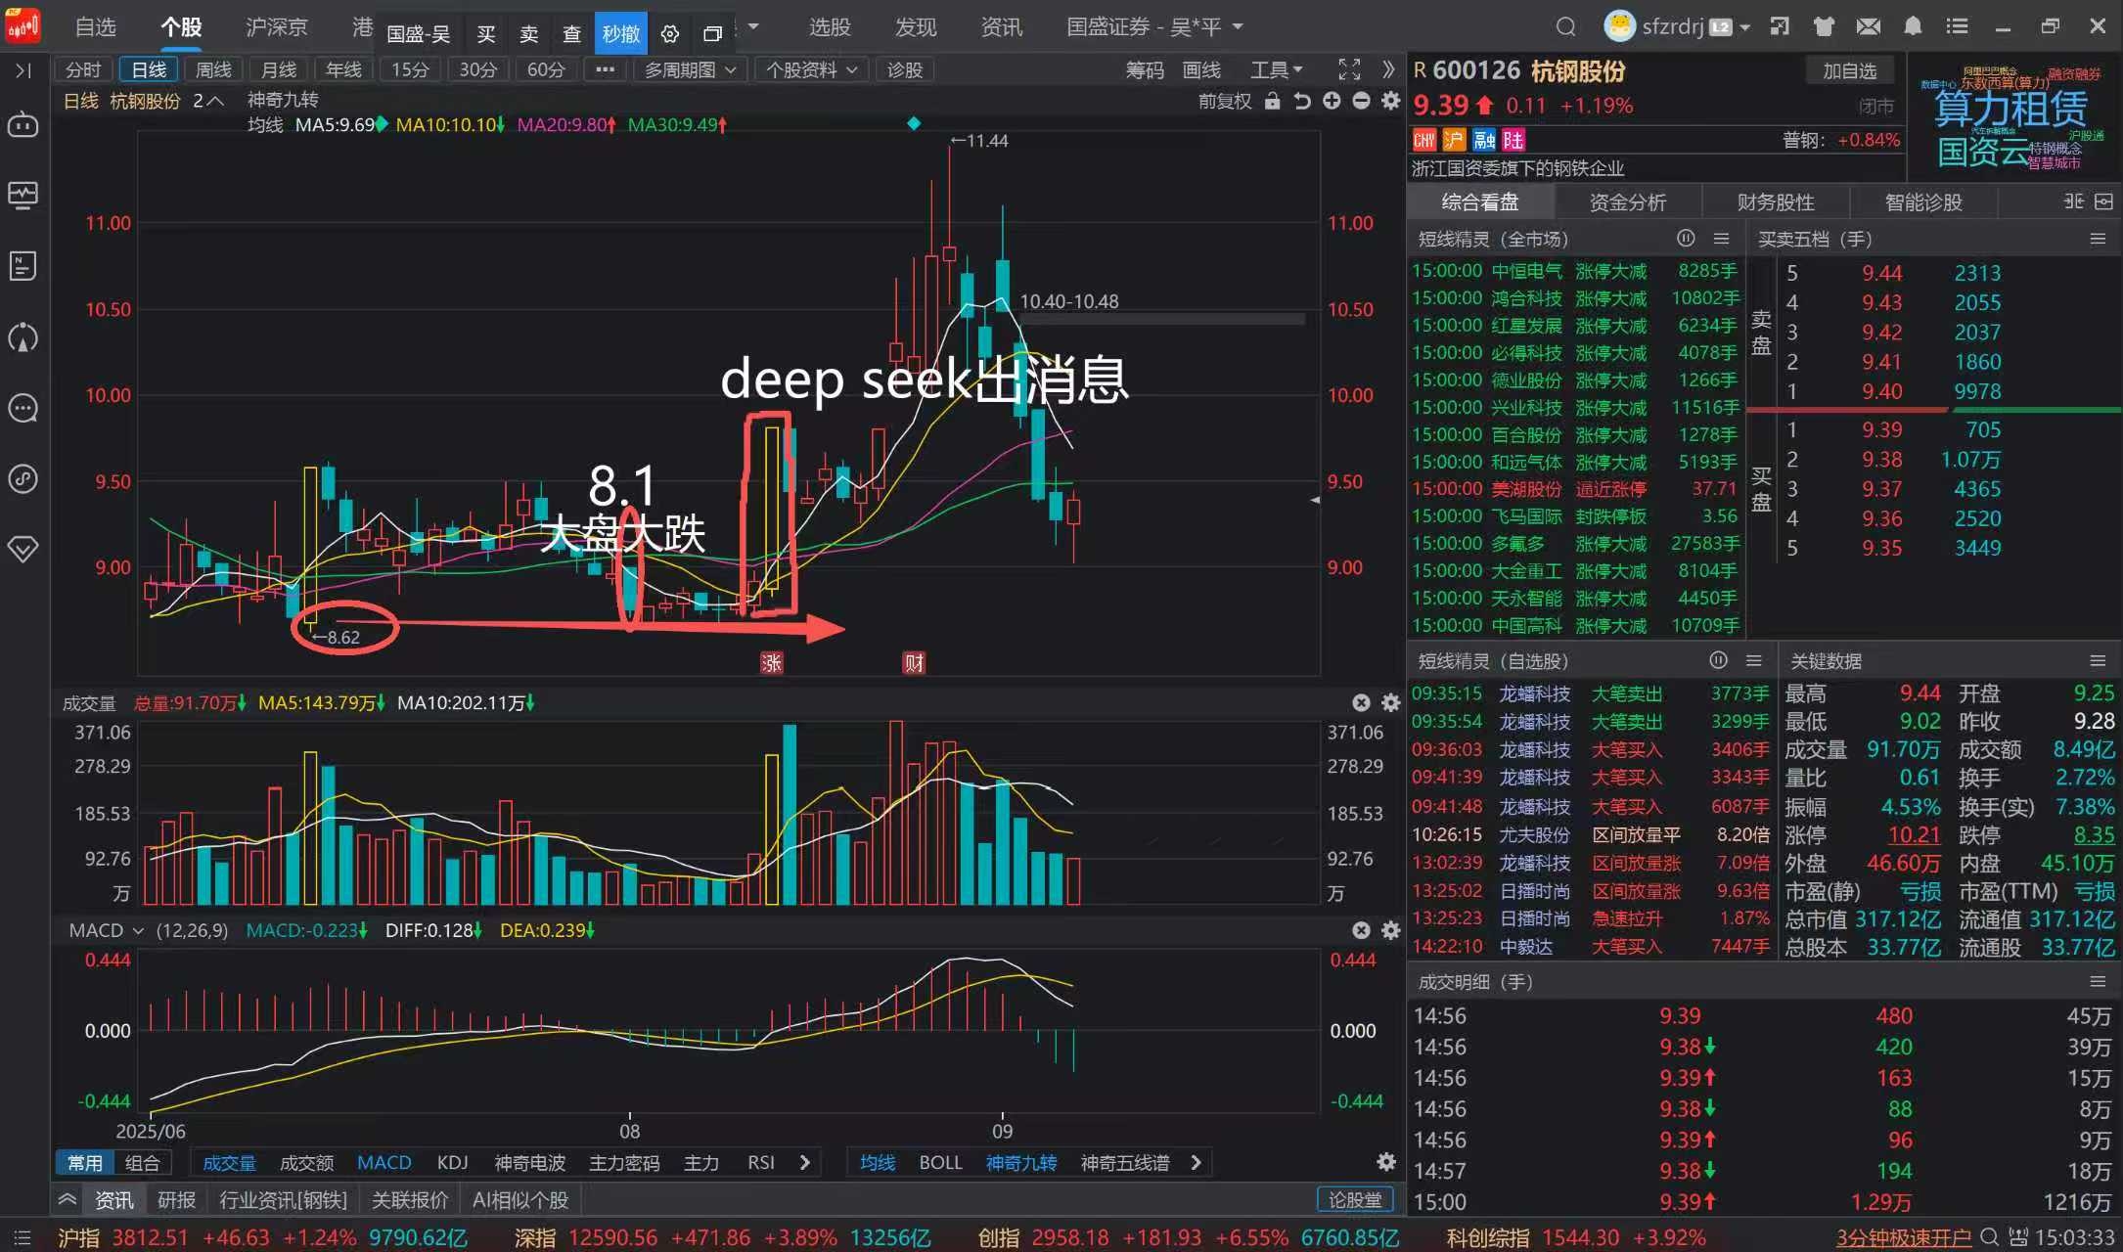Screen dimensions: 2123x1252
Task: Open the MACD panel settings gear
Action: pyautogui.click(x=1390, y=930)
